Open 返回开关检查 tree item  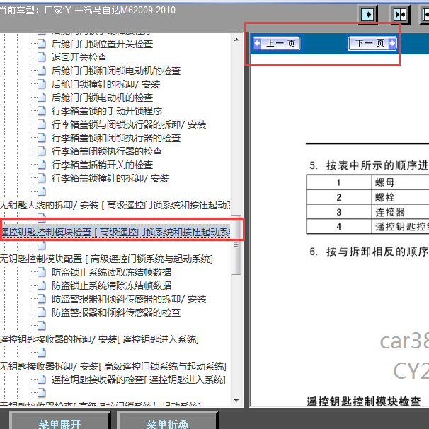click(x=79, y=57)
